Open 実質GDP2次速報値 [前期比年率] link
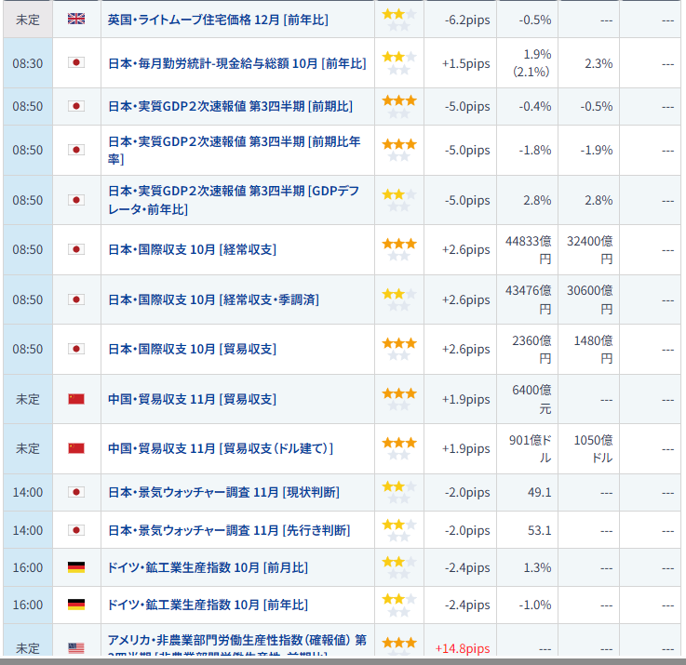 tap(235, 150)
